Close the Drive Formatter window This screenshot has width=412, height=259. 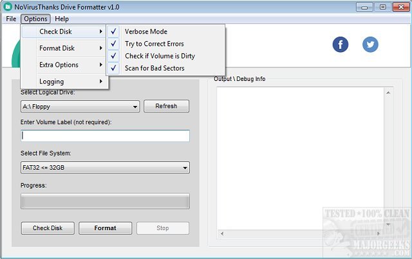tap(401, 7)
